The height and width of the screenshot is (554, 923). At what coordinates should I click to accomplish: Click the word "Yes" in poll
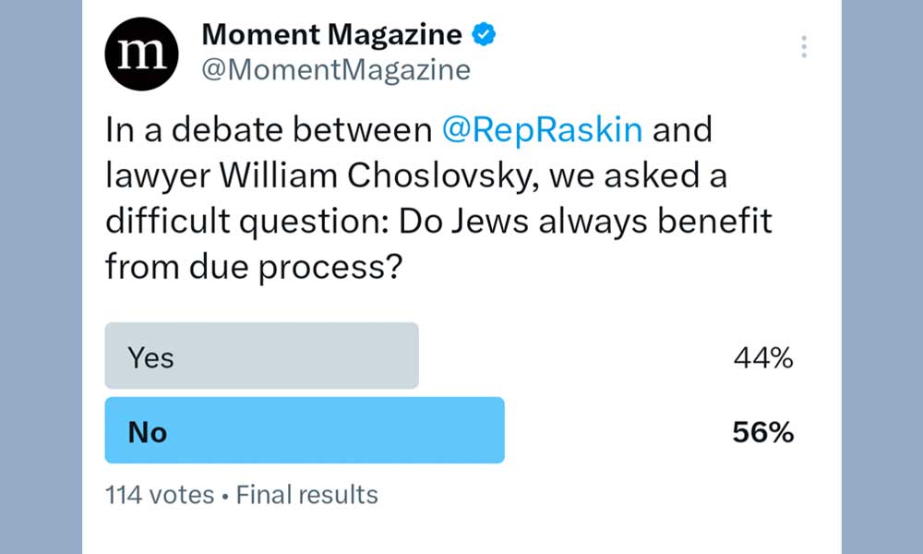pos(150,357)
